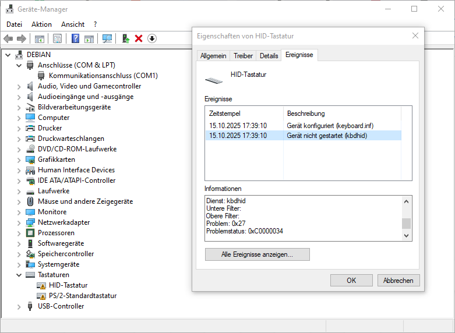This screenshot has height=333, width=455.
Task: Select HID-Tastatur device with warning icon
Action: click(68, 285)
